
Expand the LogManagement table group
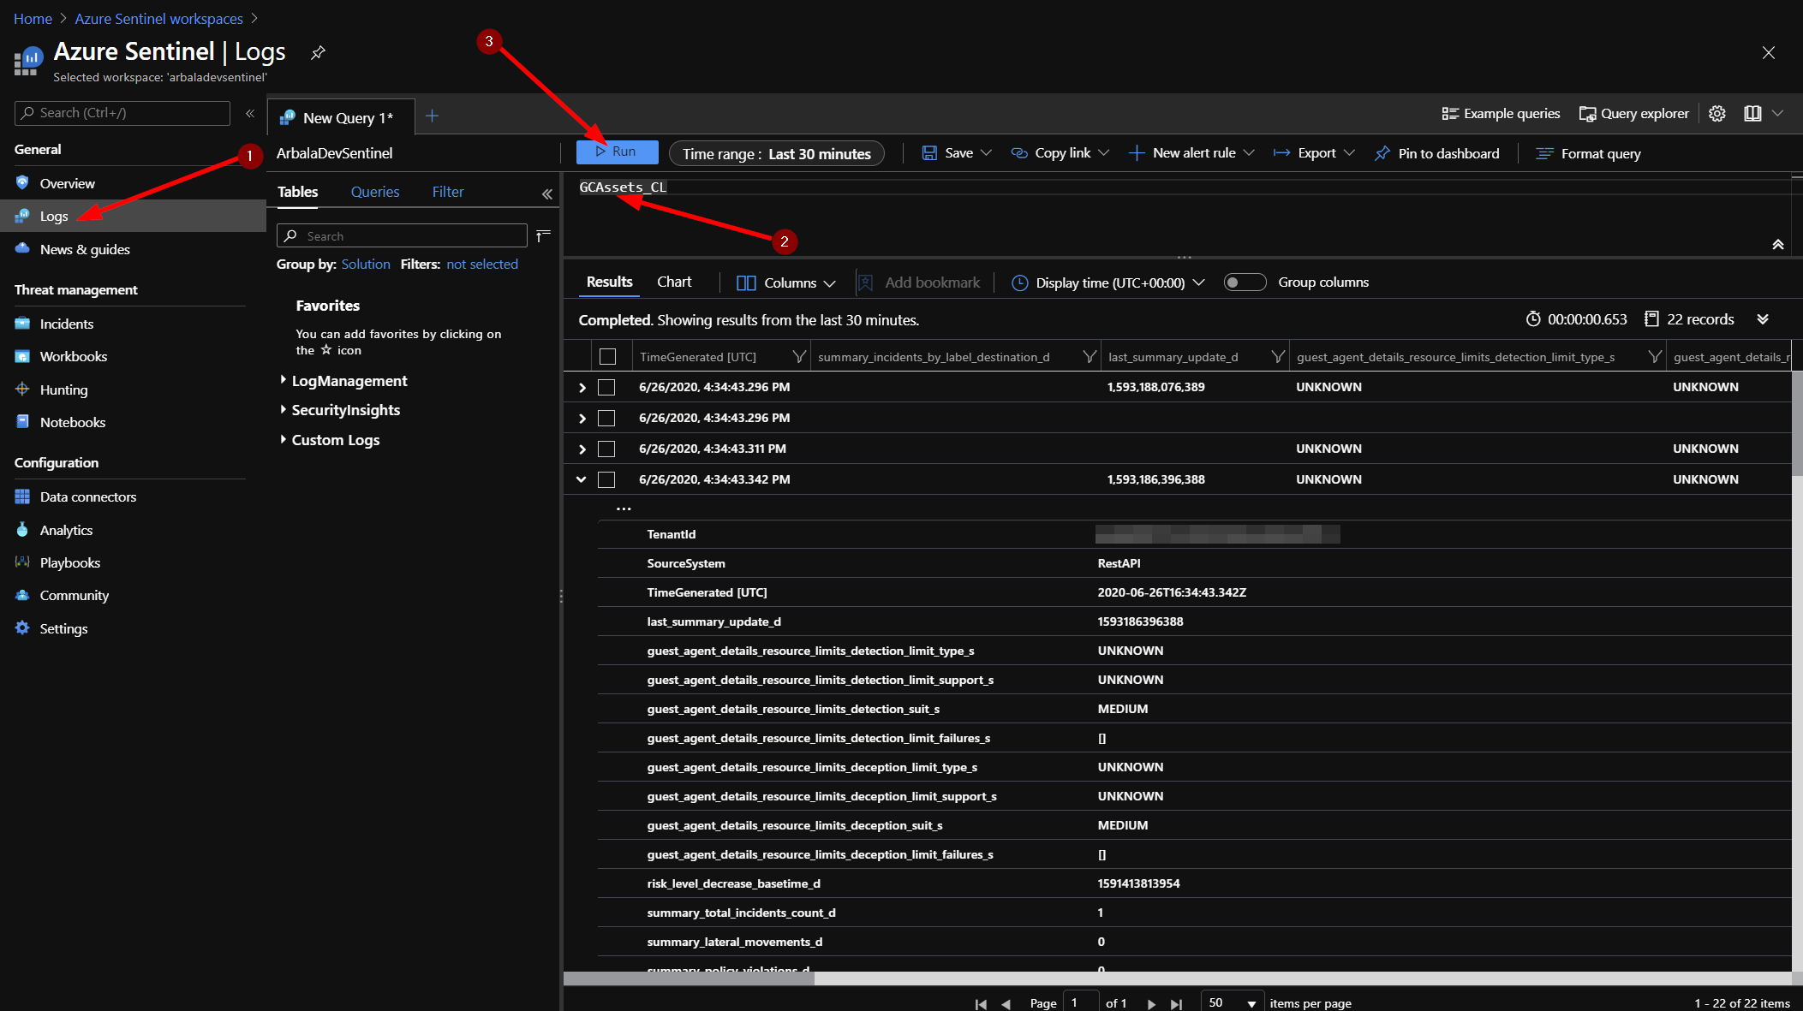pos(284,379)
